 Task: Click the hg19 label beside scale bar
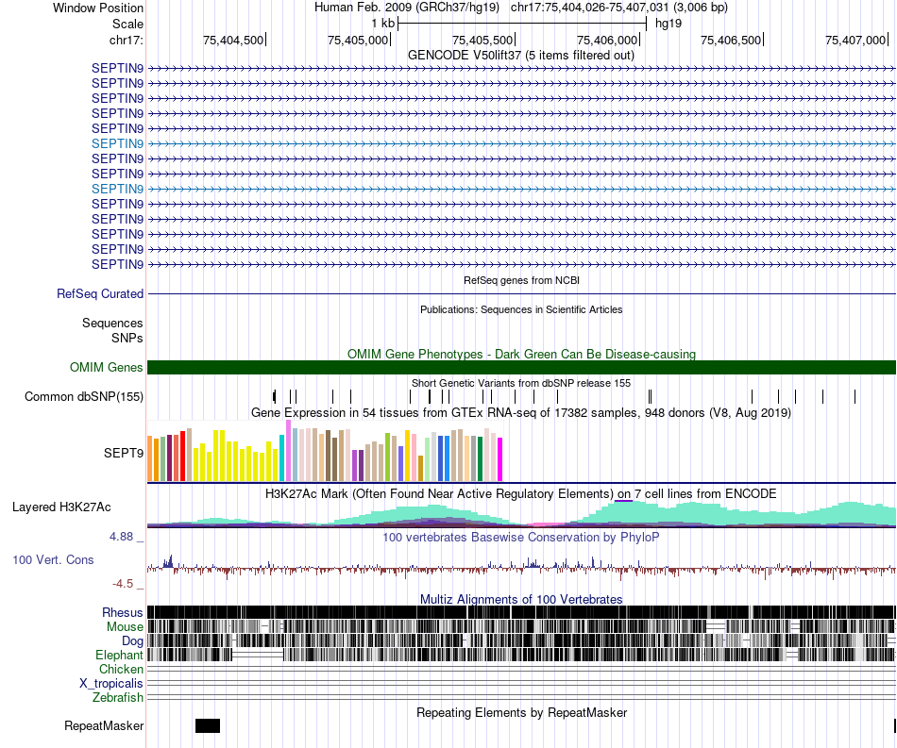(669, 24)
